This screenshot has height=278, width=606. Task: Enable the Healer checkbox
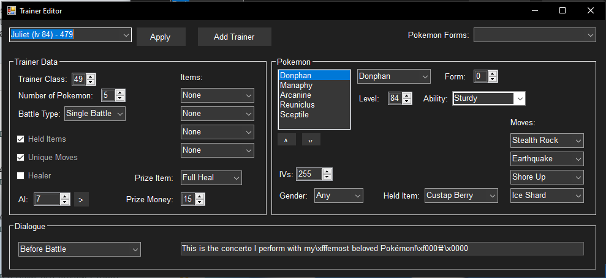[21, 176]
